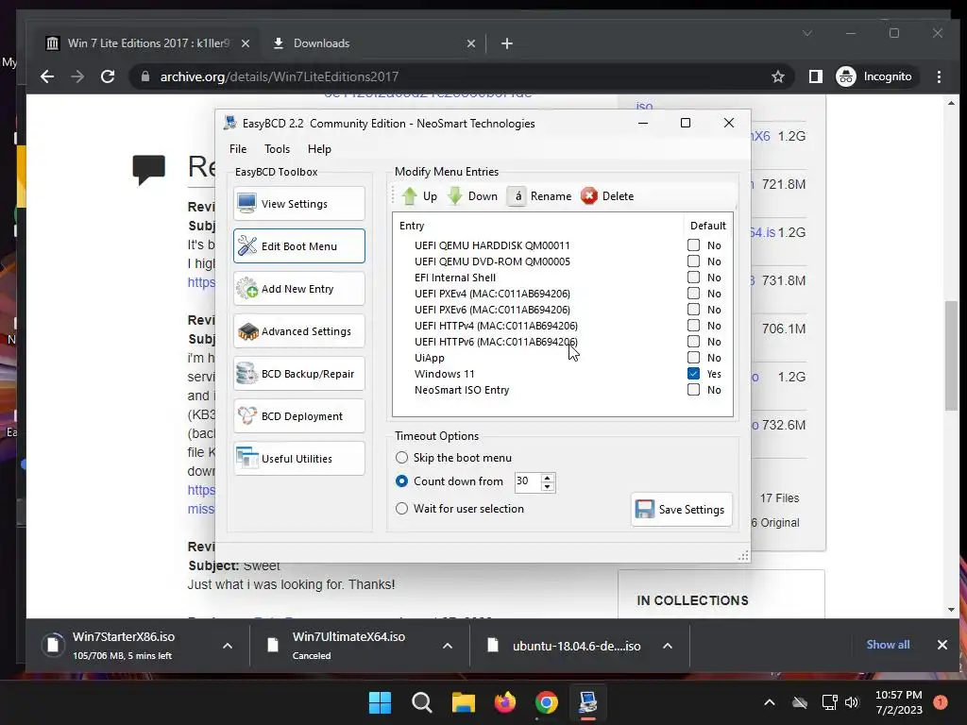Open Chrome from taskbar

(547, 702)
